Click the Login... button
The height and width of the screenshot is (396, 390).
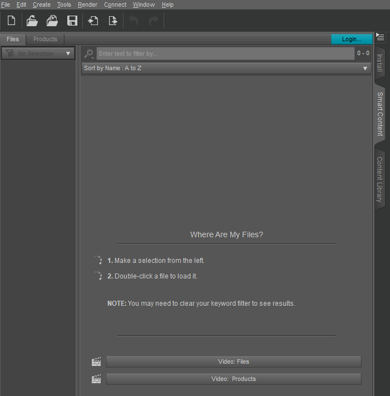[352, 39]
